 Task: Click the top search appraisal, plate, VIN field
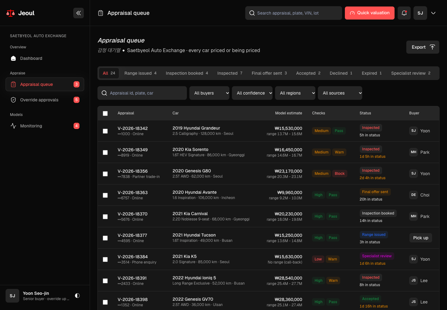[x=294, y=13]
